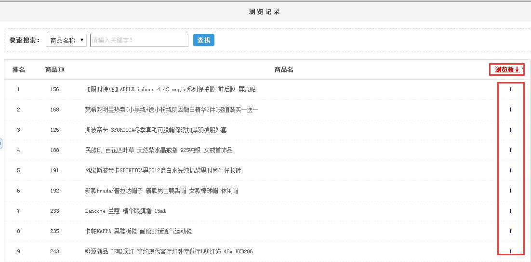
Task: Select the 民族风 百花四叶草 product name
Action: tap(159, 150)
